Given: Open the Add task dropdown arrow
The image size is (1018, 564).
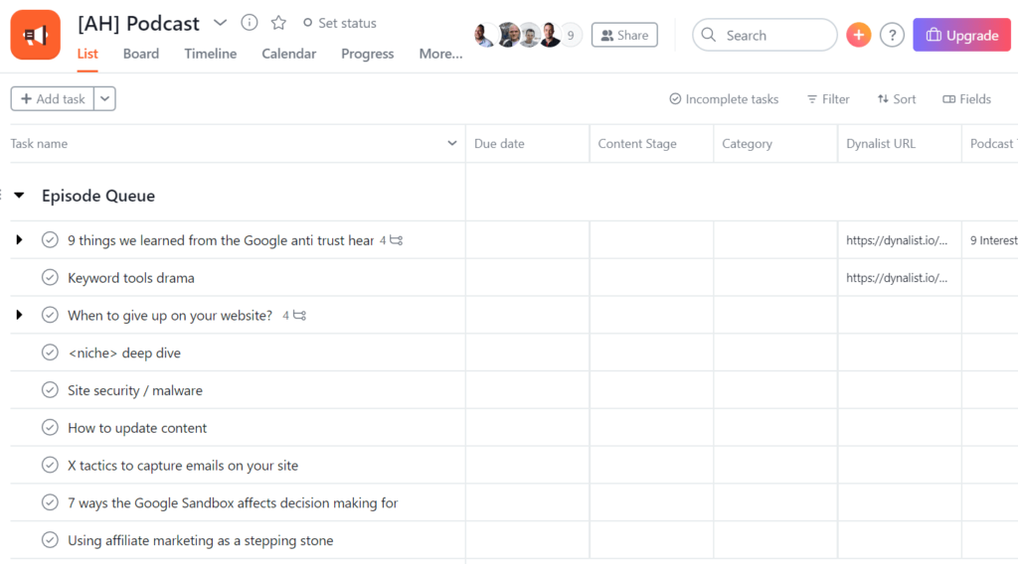Looking at the screenshot, I should coord(104,99).
